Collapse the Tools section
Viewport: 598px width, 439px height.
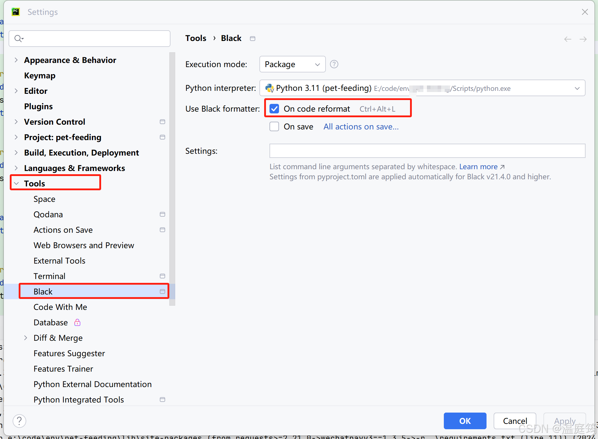[16, 183]
